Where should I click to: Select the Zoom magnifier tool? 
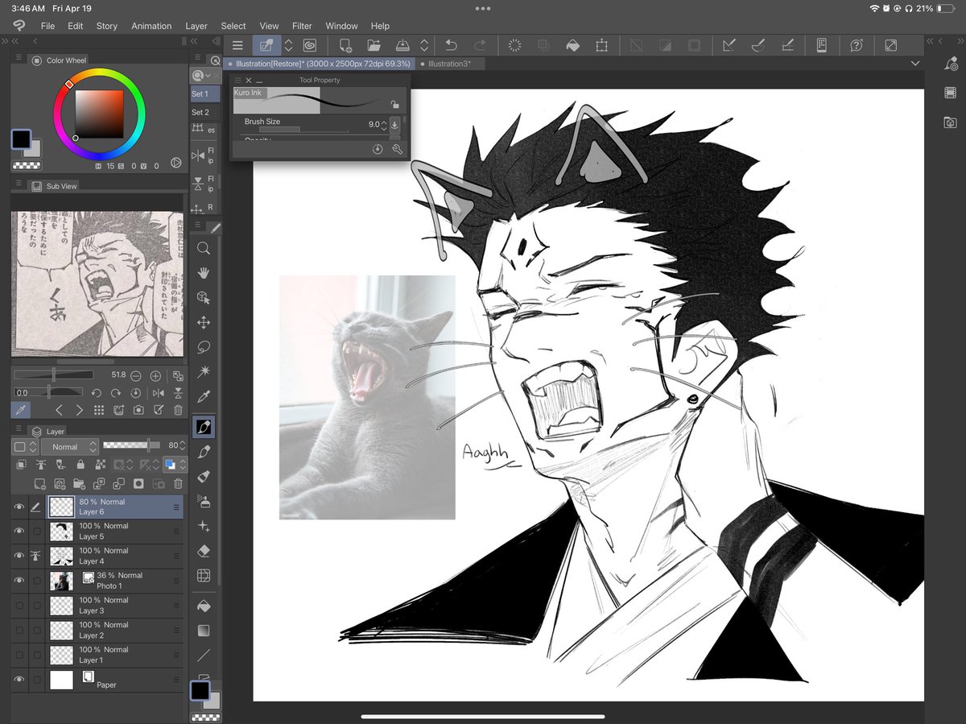(204, 248)
